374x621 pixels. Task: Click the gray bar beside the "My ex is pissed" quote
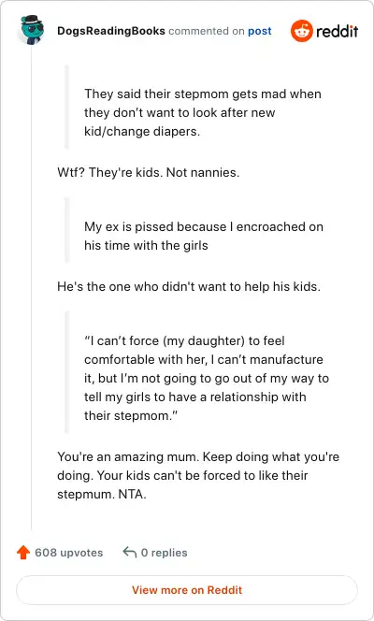coord(67,231)
